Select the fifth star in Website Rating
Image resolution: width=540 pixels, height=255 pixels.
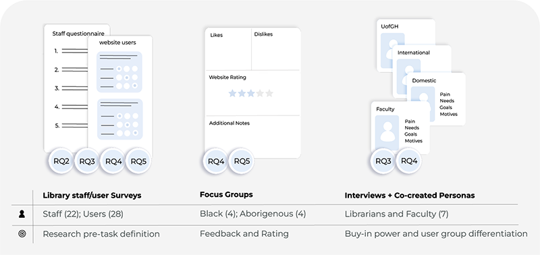(x=269, y=93)
